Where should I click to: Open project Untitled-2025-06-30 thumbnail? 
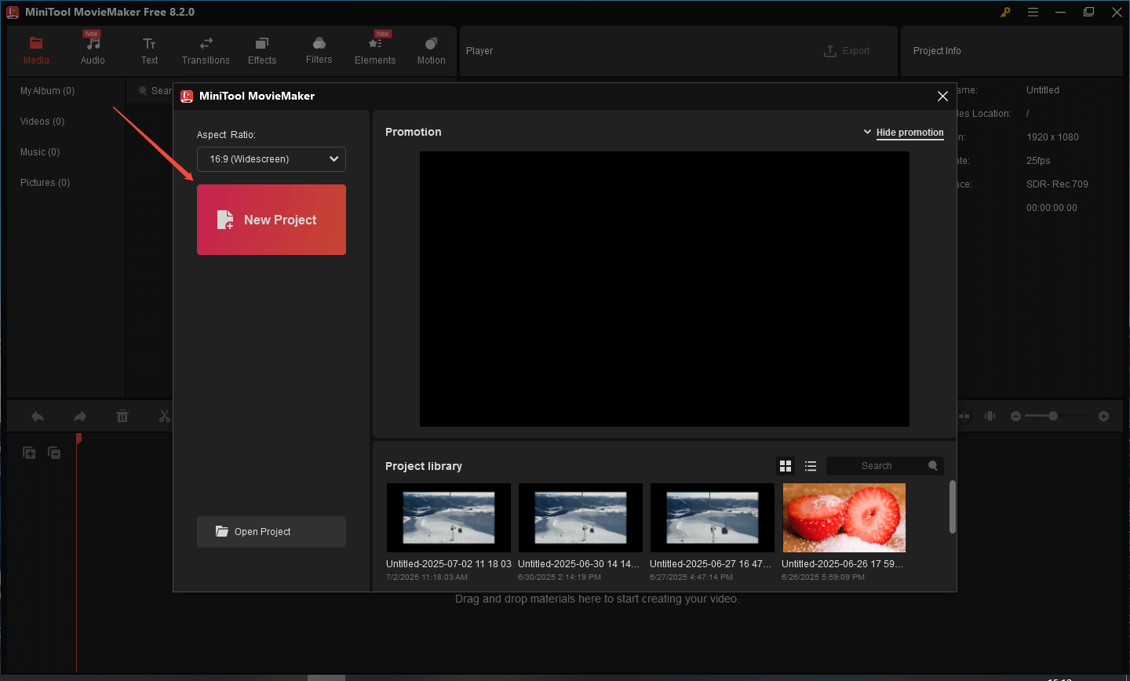tap(581, 518)
